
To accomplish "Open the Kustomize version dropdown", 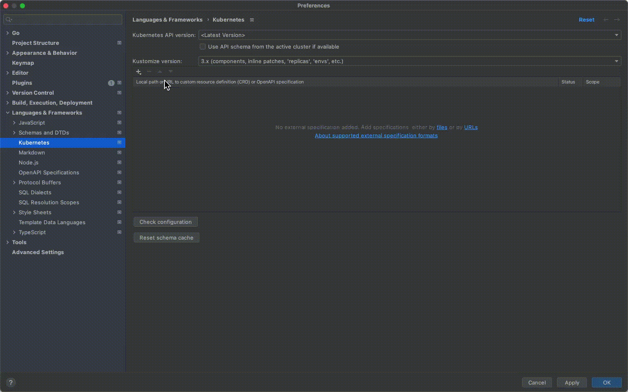I will [410, 61].
